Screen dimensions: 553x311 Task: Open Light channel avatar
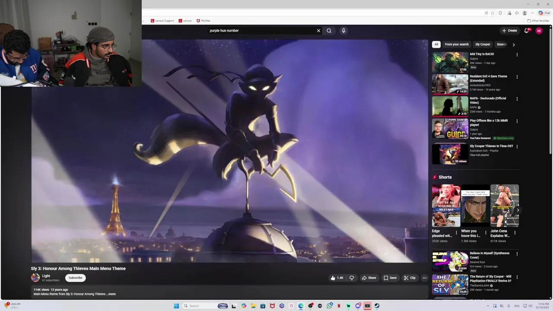[35, 278]
